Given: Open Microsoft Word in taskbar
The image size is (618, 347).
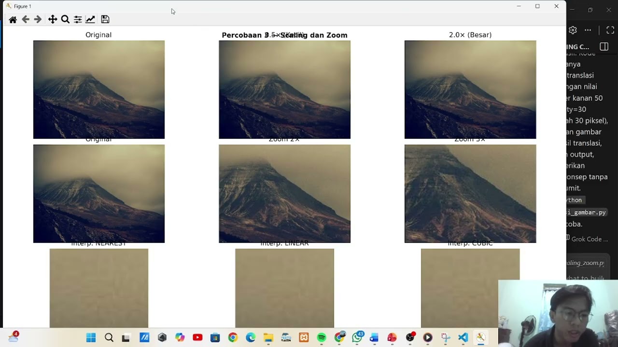Looking at the screenshot, I should click(x=374, y=337).
